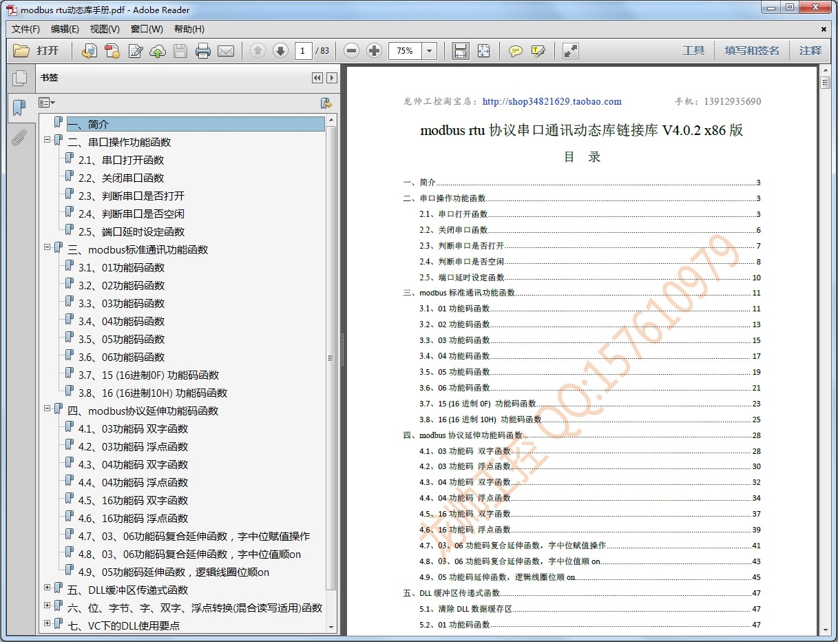Collapse the bookmarks sidebar with double-arrow toggle

317,78
